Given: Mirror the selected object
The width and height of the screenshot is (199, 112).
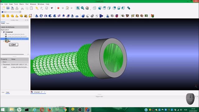Looking at the screenshot, I should coord(46,16).
